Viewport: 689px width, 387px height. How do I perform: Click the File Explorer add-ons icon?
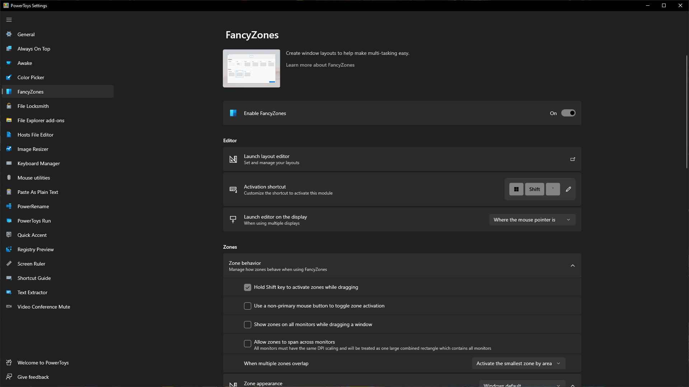(9, 120)
